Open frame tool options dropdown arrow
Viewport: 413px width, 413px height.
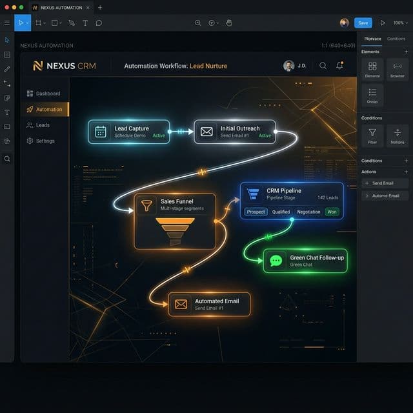tap(45, 23)
